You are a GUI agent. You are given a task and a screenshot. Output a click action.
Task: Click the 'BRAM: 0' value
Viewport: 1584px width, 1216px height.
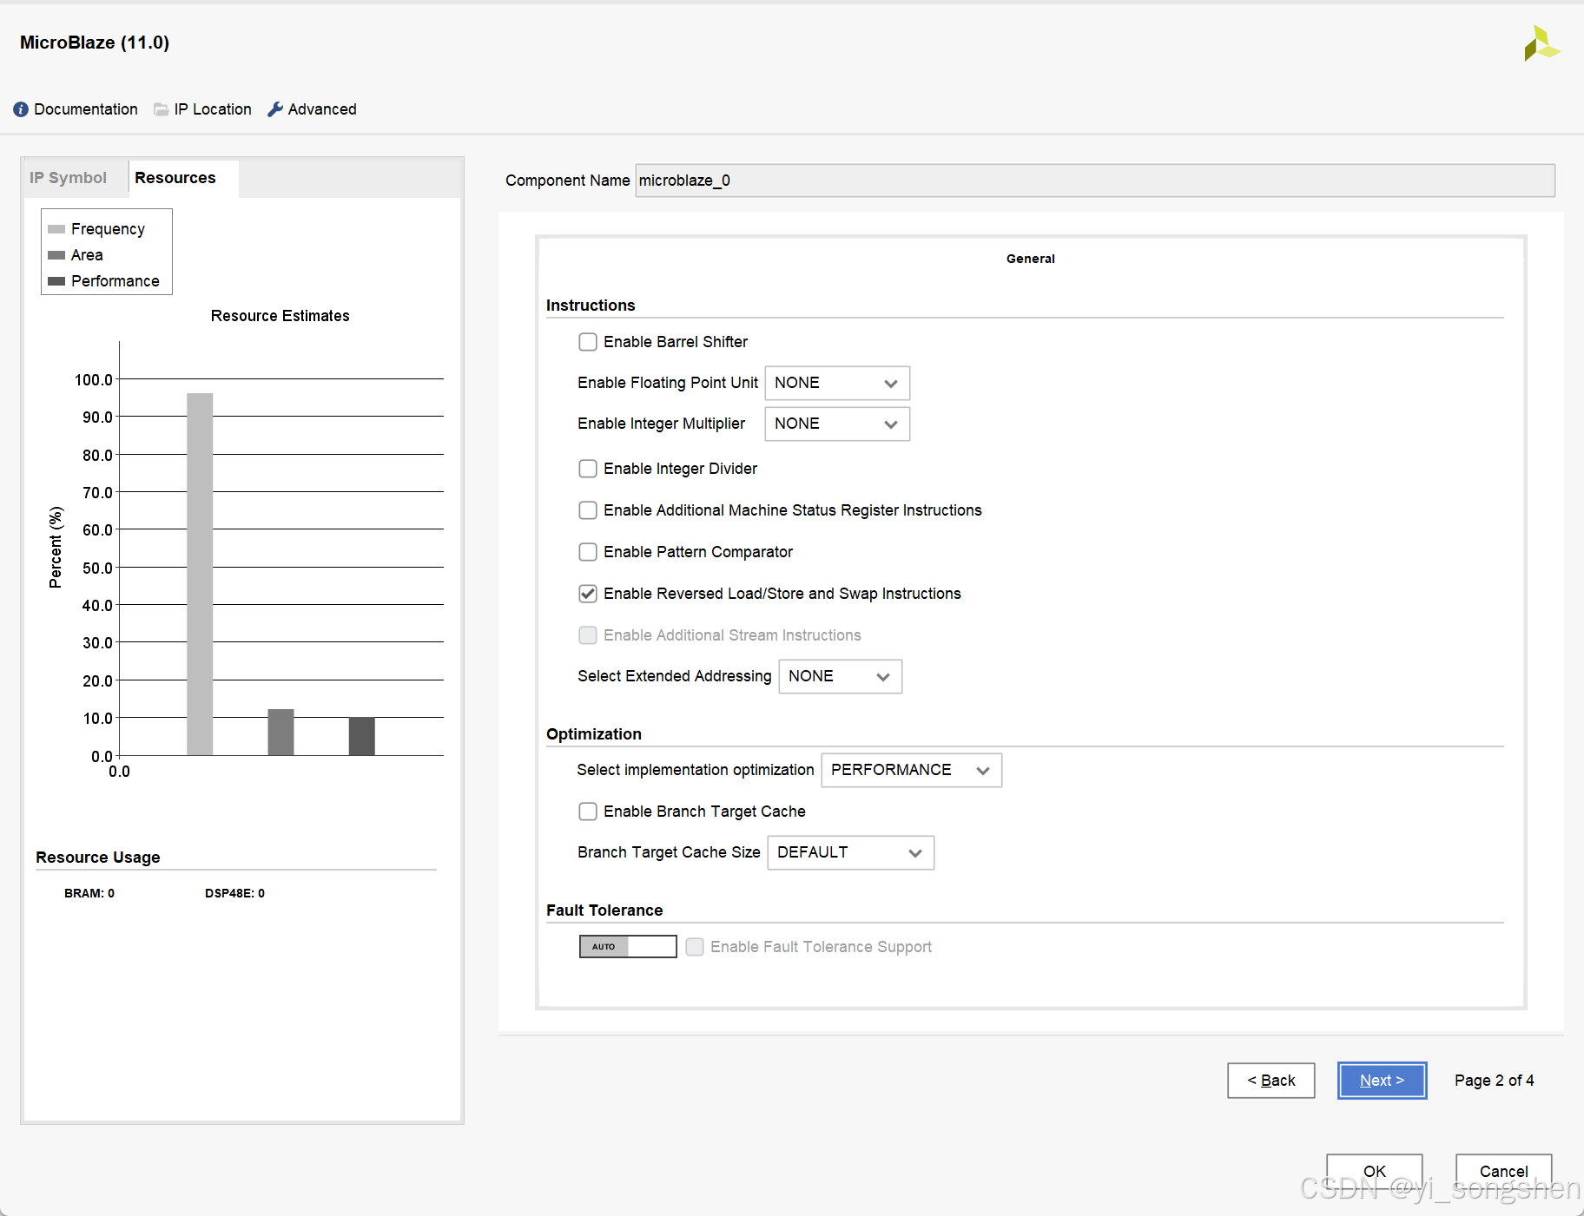point(89,893)
